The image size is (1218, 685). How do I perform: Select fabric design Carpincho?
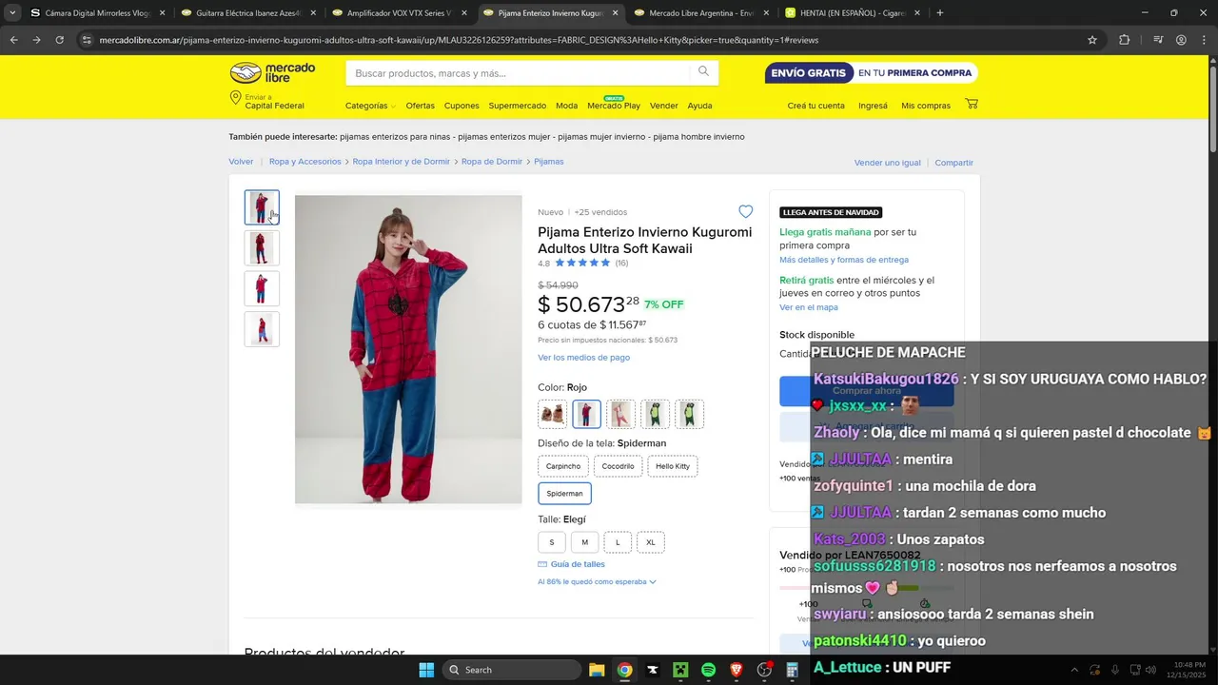tap(563, 466)
